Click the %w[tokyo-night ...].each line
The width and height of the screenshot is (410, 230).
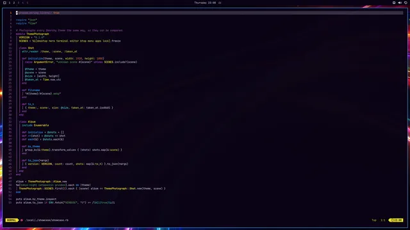[x=53, y=185]
